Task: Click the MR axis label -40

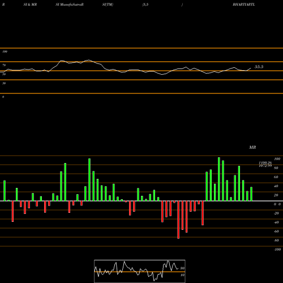Action: point(276,222)
